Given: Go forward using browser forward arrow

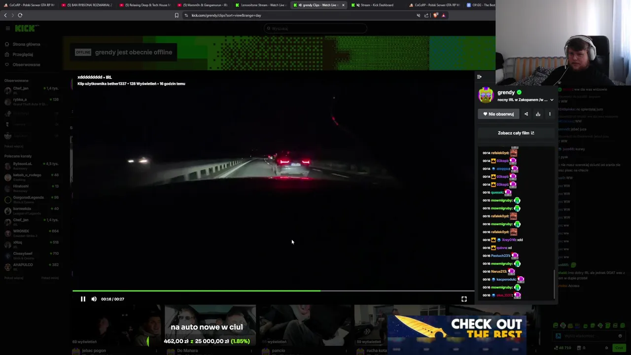Looking at the screenshot, I should point(12,15).
